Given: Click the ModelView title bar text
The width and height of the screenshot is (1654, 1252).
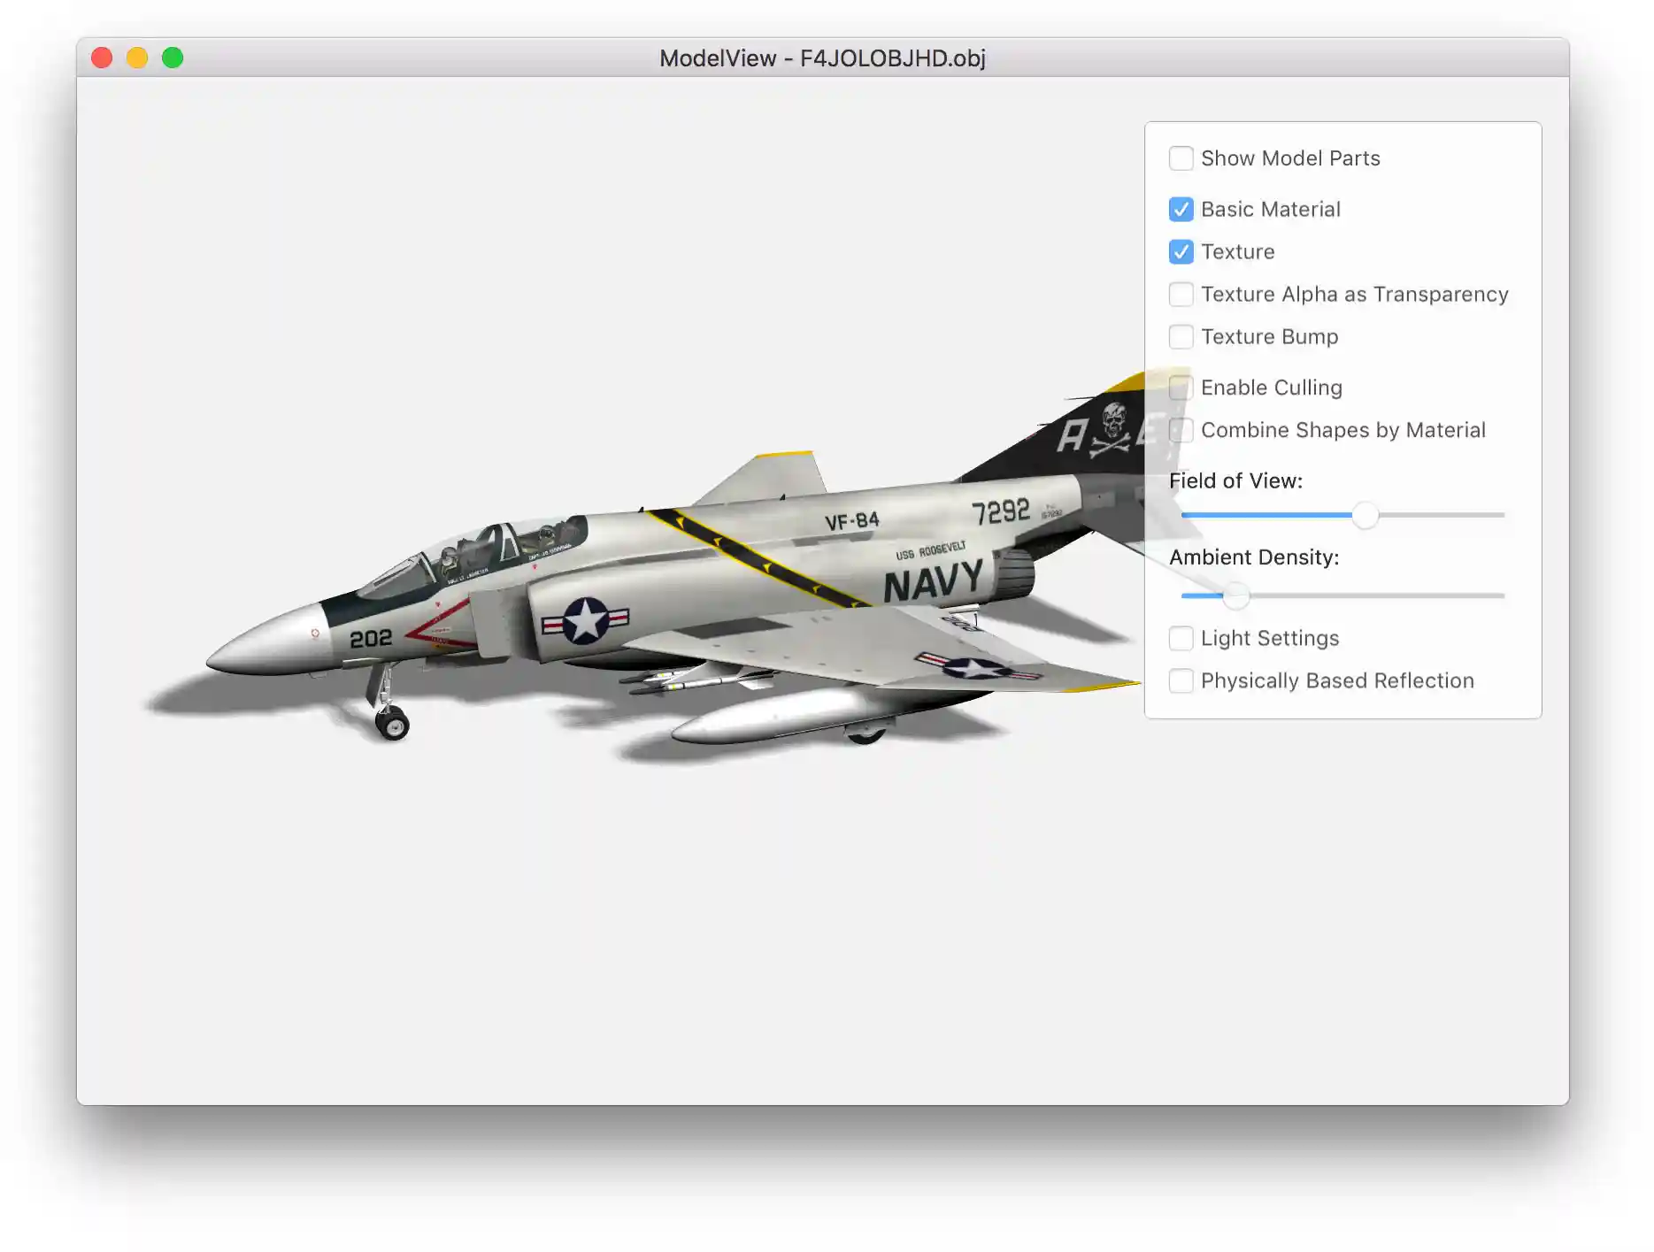Looking at the screenshot, I should (822, 58).
